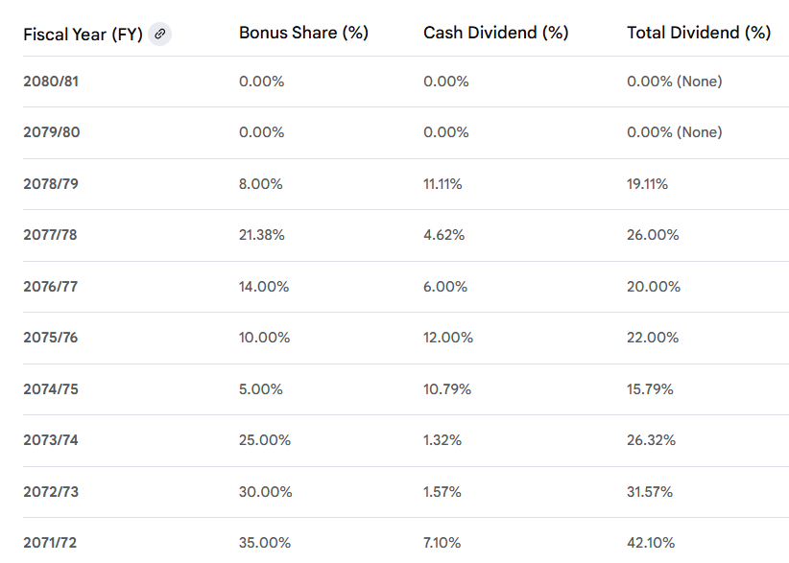This screenshot has width=789, height=563.
Task: Select the 42.10% total dividend value
Action: tap(649, 543)
